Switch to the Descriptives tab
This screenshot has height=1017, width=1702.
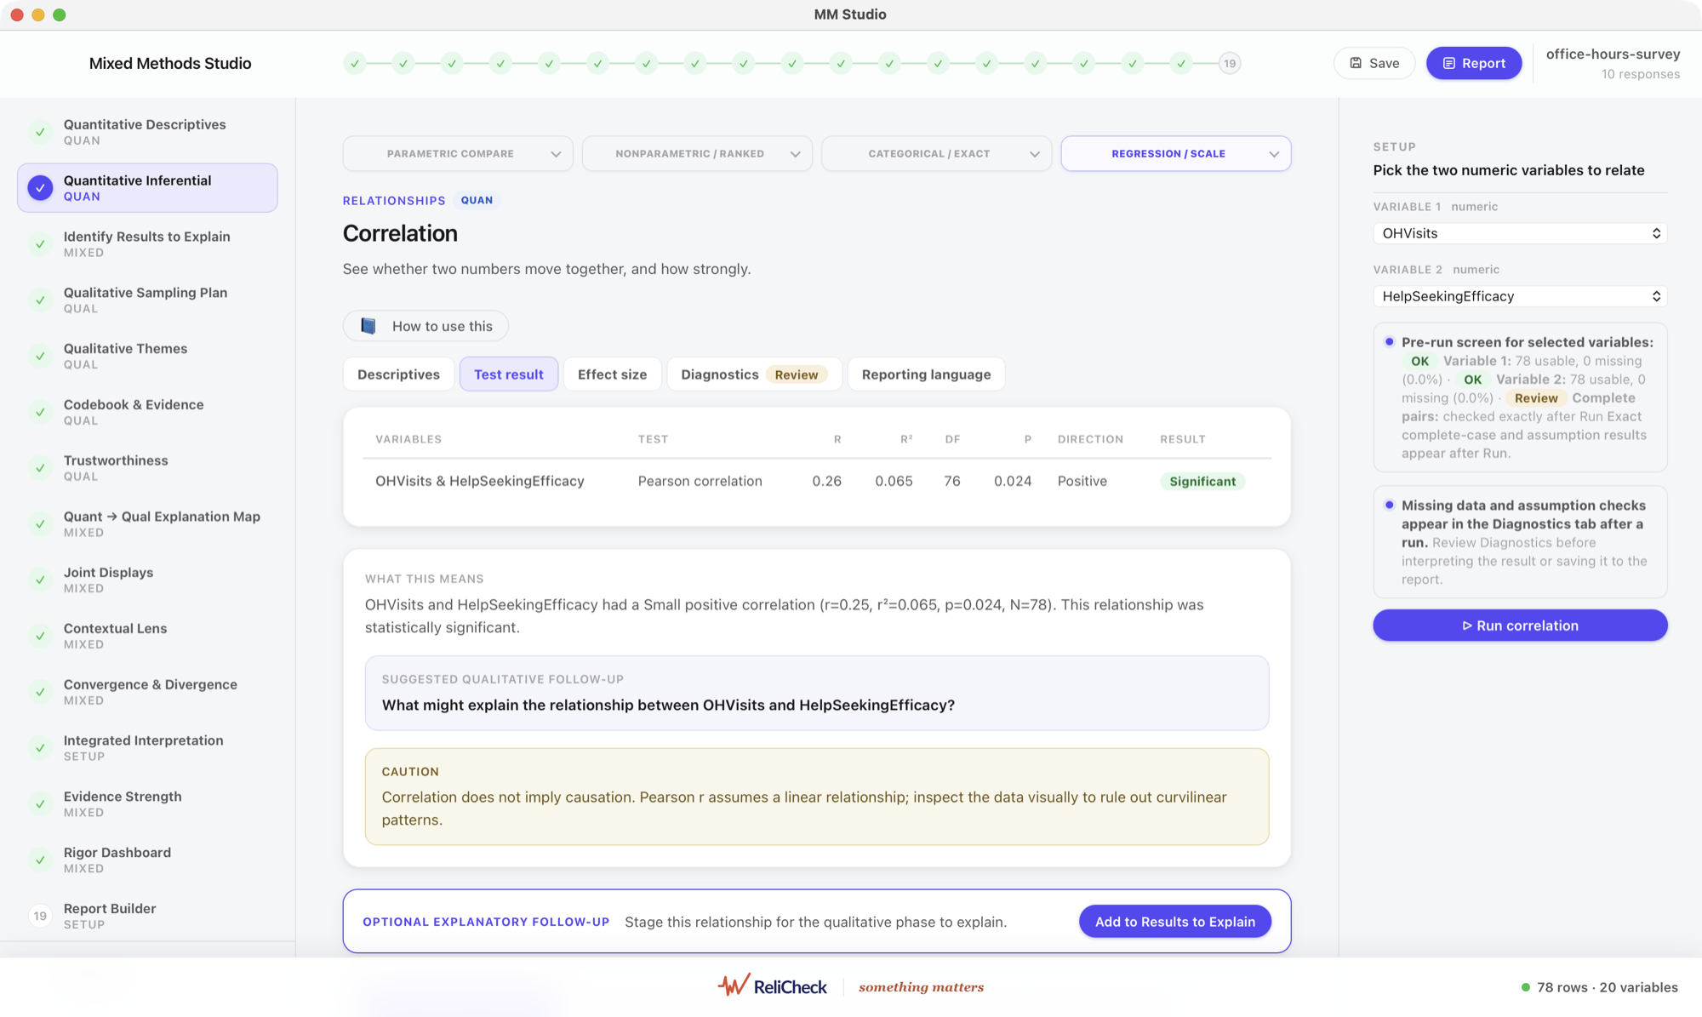point(398,374)
